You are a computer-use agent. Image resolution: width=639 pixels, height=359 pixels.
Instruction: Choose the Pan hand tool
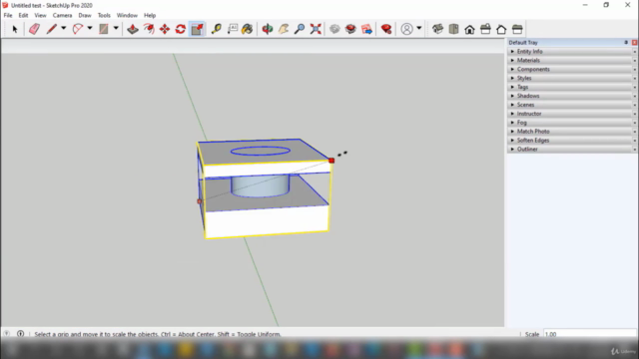[284, 29]
